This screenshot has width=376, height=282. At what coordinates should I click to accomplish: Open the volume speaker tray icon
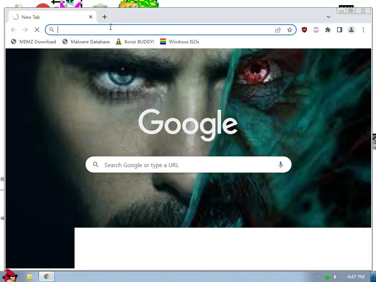tap(336, 277)
